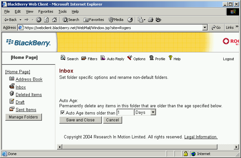Image resolution: width=241 pixels, height=158 pixels.
Task: Open the Address Book link
Action: point(29,79)
